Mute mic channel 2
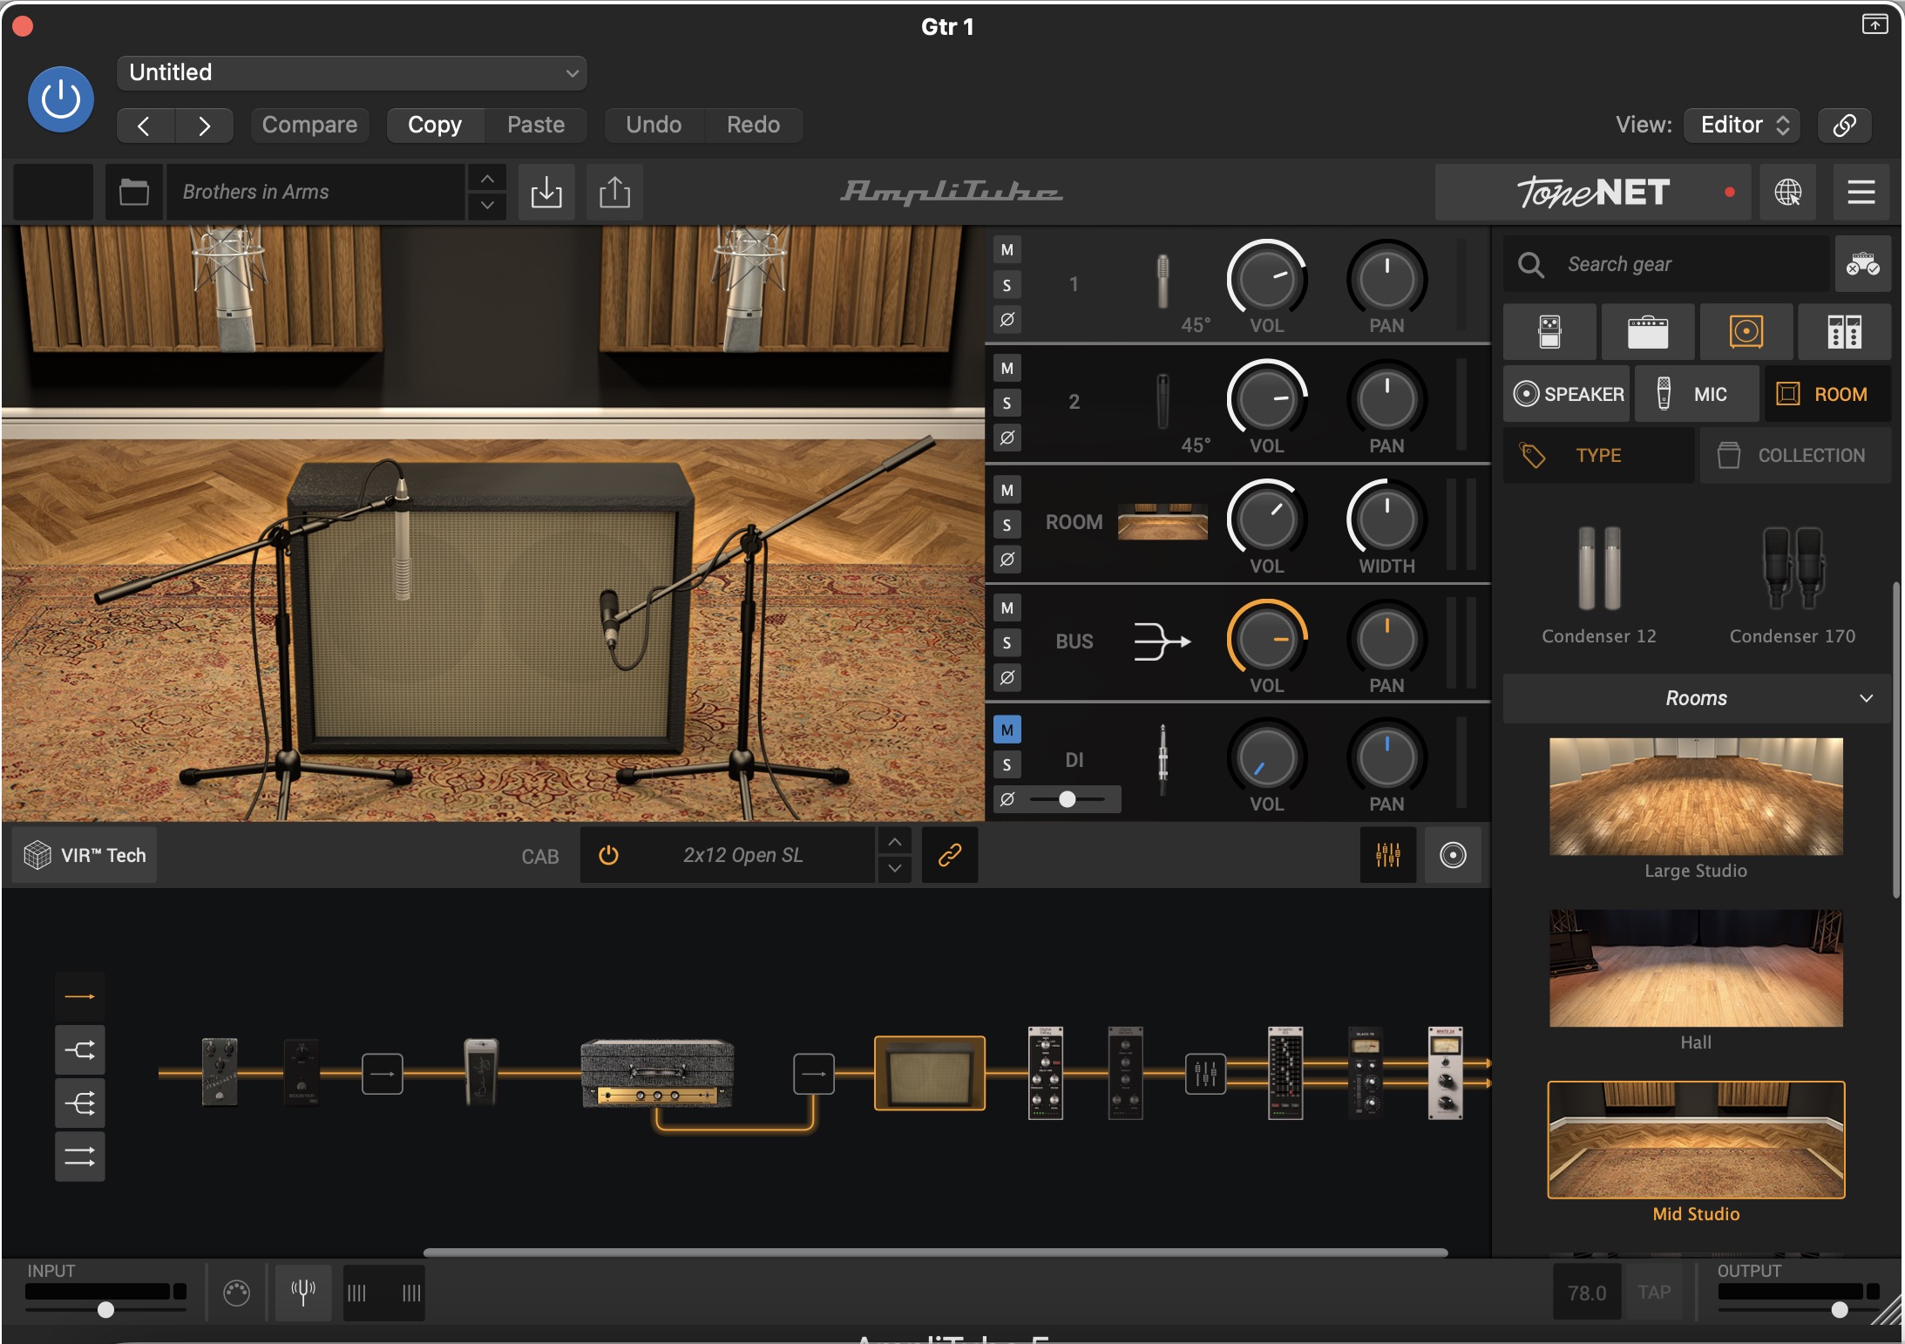The height and width of the screenshot is (1344, 1905). [x=1007, y=368]
